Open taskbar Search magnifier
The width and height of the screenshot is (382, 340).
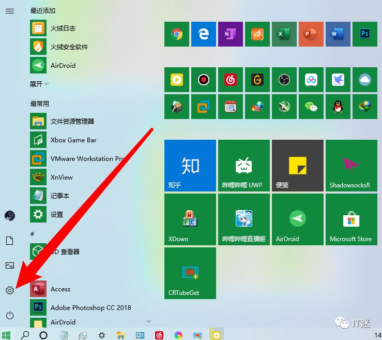pos(25,335)
